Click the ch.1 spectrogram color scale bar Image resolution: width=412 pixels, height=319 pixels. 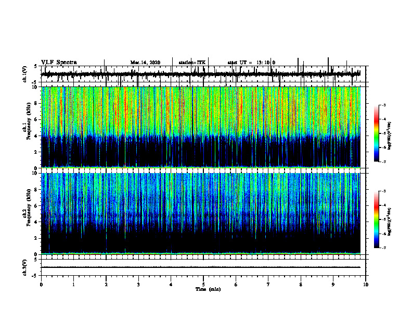[377, 133]
